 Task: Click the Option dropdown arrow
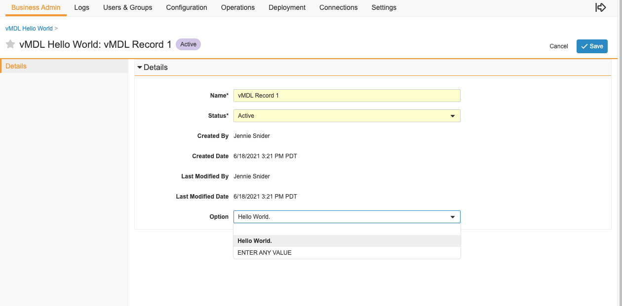click(452, 217)
